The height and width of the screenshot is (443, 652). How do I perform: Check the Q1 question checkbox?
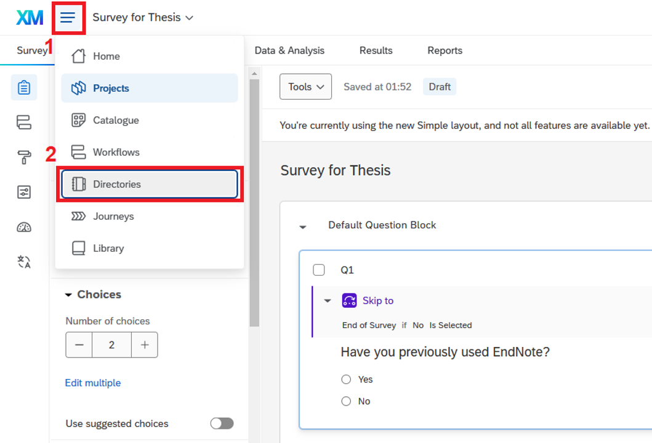pos(319,269)
